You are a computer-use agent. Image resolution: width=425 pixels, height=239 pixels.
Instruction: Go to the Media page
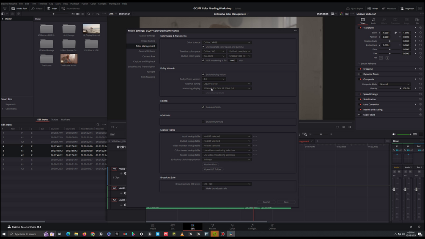[x=153, y=227]
